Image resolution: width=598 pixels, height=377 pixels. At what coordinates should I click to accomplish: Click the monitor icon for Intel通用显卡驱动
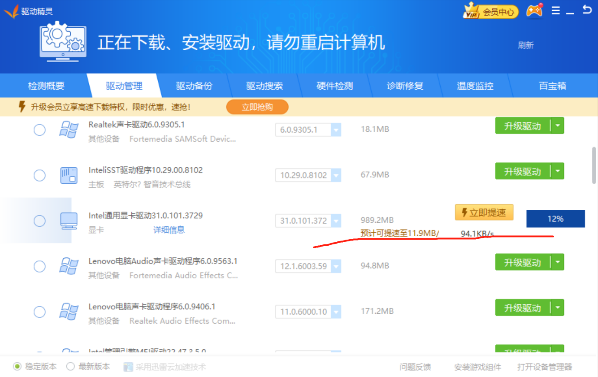68,221
